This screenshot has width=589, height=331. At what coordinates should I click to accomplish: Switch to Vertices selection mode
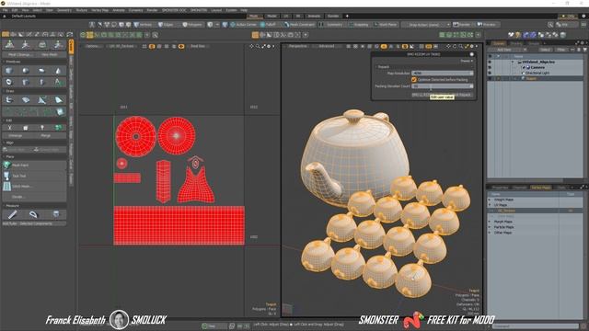144,25
